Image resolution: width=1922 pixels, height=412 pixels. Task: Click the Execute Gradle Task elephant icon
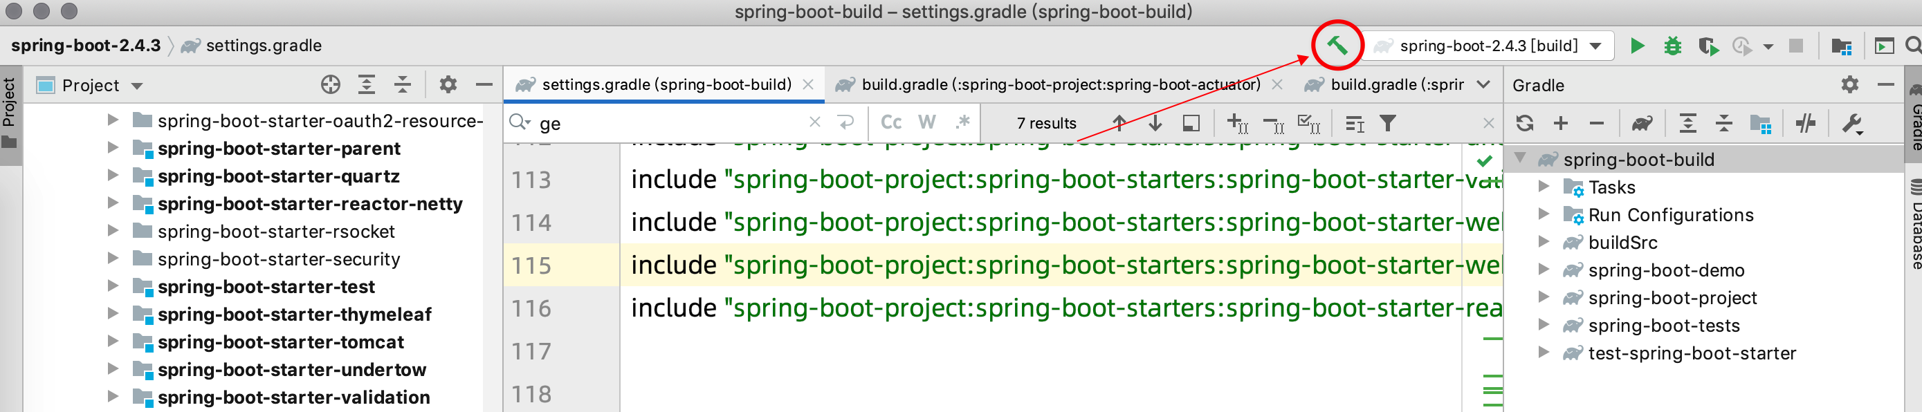click(1642, 123)
